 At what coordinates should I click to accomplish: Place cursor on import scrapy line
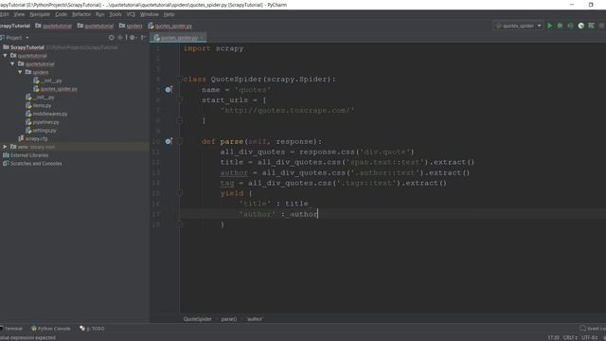(x=213, y=48)
